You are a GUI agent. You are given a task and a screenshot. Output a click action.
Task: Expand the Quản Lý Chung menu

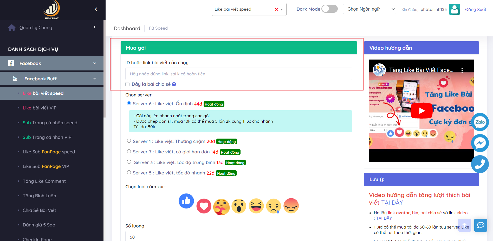(52, 27)
